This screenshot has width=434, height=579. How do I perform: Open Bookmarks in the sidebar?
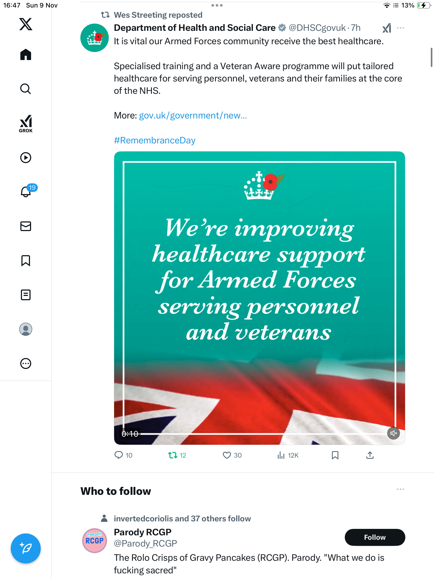[26, 261]
